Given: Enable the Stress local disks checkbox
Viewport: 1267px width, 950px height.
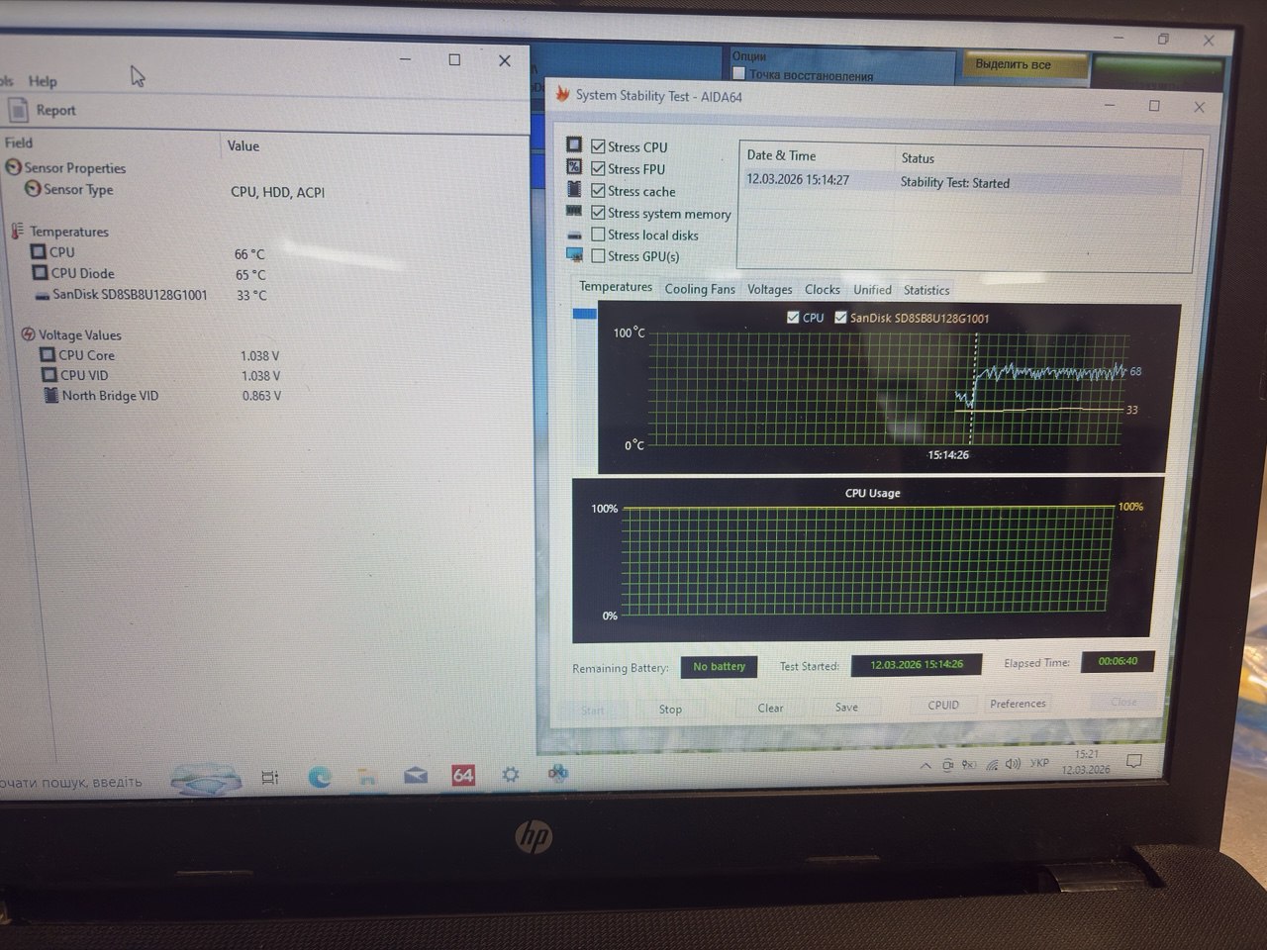Looking at the screenshot, I should (598, 235).
